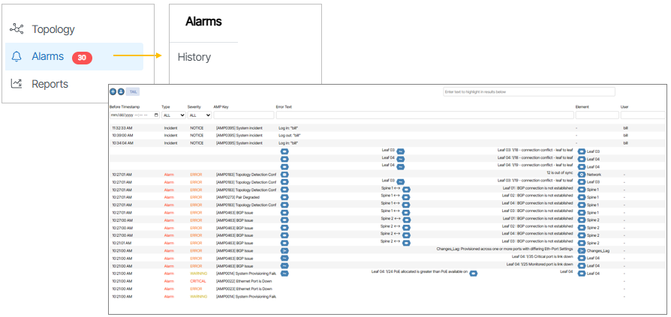Image resolution: width=671 pixels, height=317 pixels.
Task: Open the Alarms menu item
Action: pos(48,57)
